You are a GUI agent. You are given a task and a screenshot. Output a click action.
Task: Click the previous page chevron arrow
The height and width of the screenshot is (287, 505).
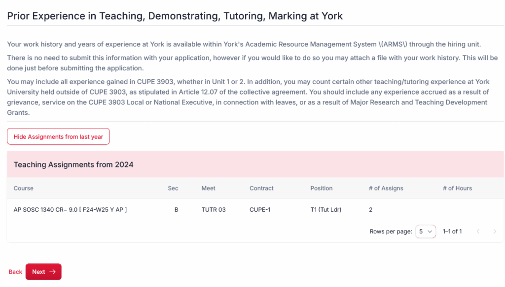[478, 231]
